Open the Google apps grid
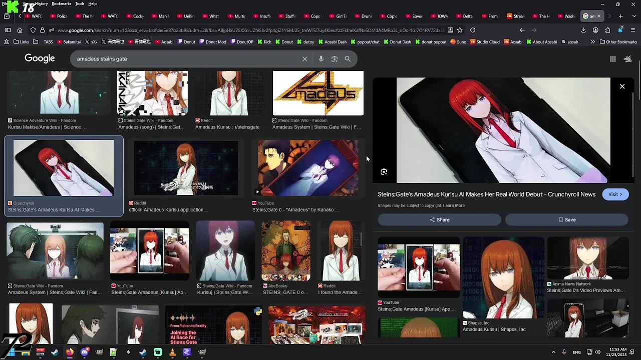Screen dimensions: 641x360 612,59
